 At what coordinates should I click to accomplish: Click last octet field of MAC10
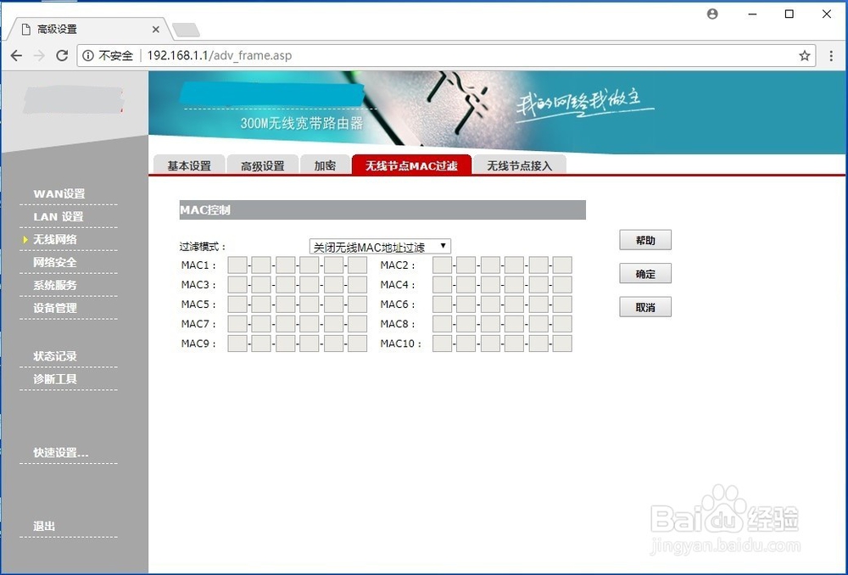point(562,343)
